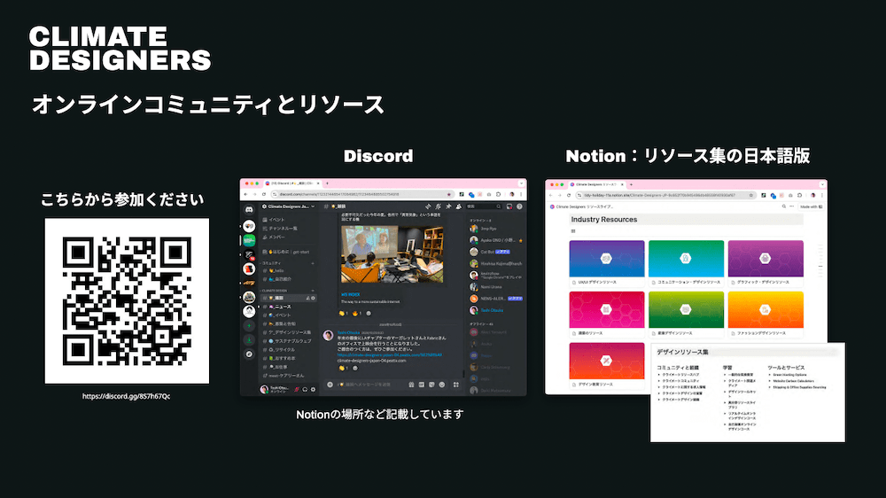
Task: Open user settings gear in Discord
Action: [313, 390]
